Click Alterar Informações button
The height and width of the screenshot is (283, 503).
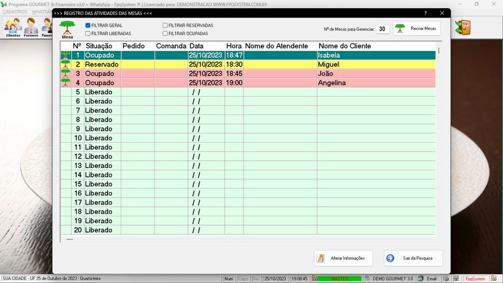(x=343, y=258)
